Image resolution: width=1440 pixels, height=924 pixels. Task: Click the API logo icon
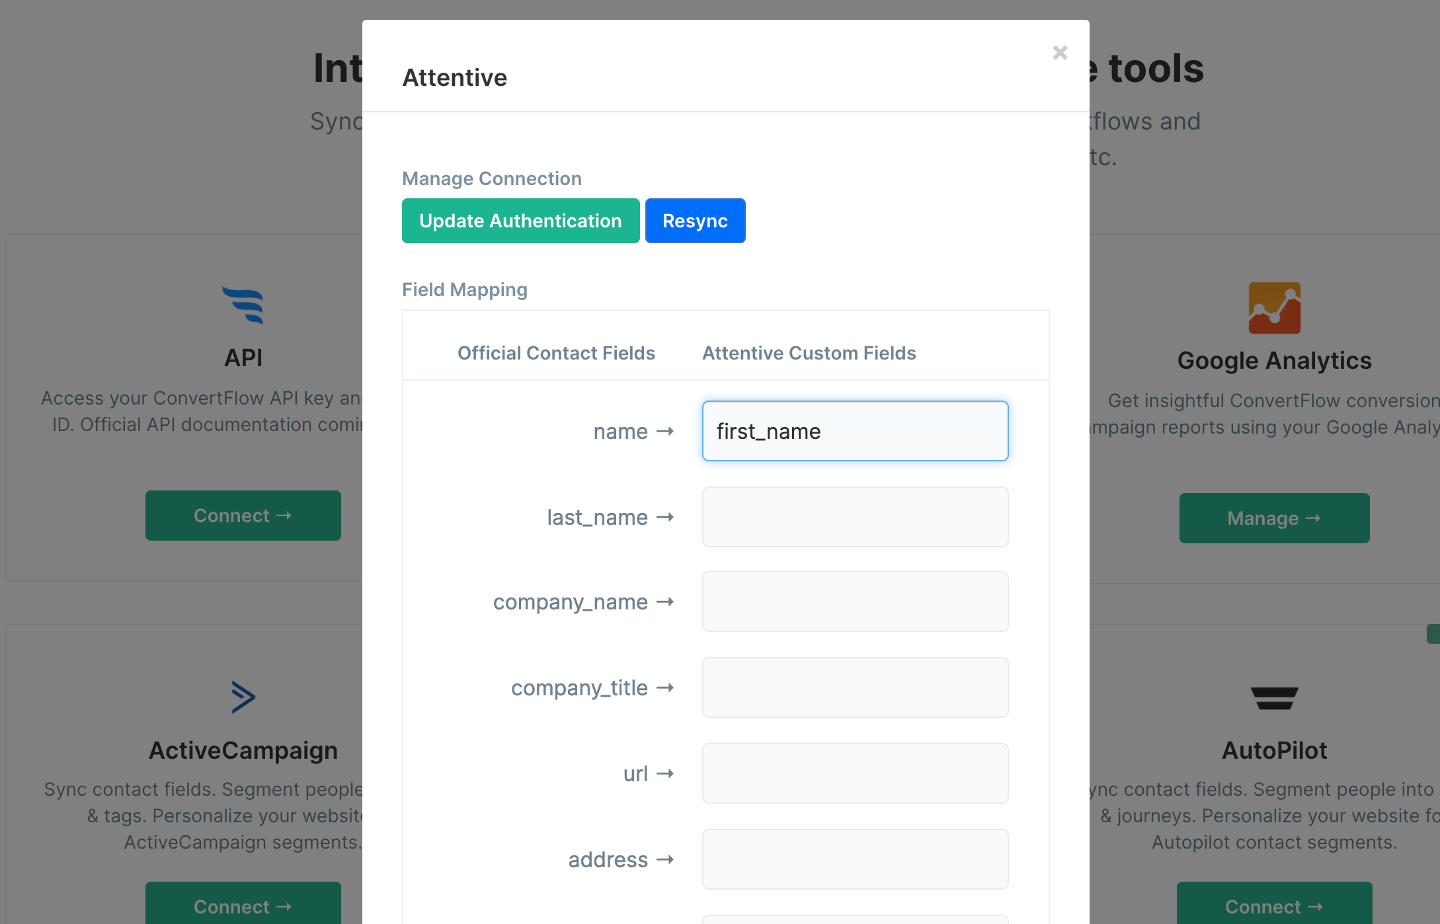(x=243, y=305)
